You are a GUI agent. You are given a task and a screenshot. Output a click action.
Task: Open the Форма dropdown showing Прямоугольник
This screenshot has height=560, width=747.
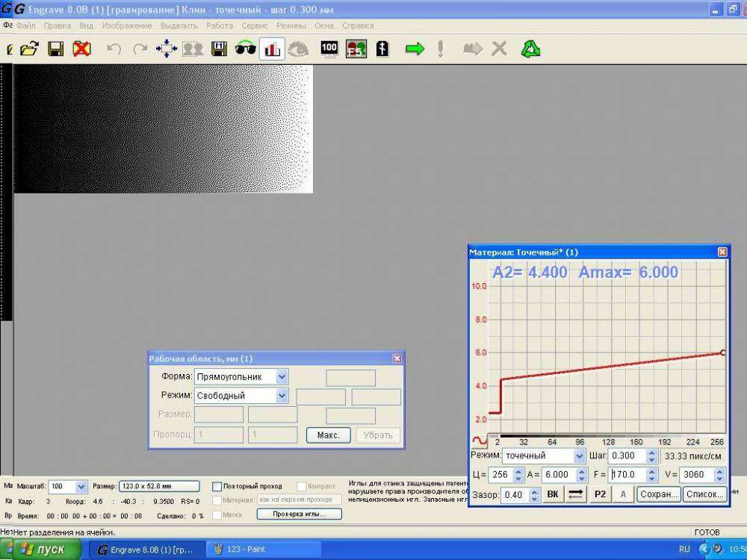[281, 377]
